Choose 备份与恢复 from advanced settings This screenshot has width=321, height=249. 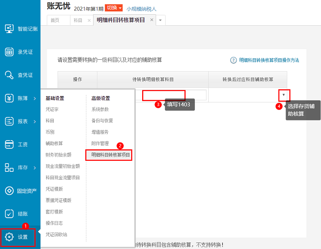(x=102, y=121)
